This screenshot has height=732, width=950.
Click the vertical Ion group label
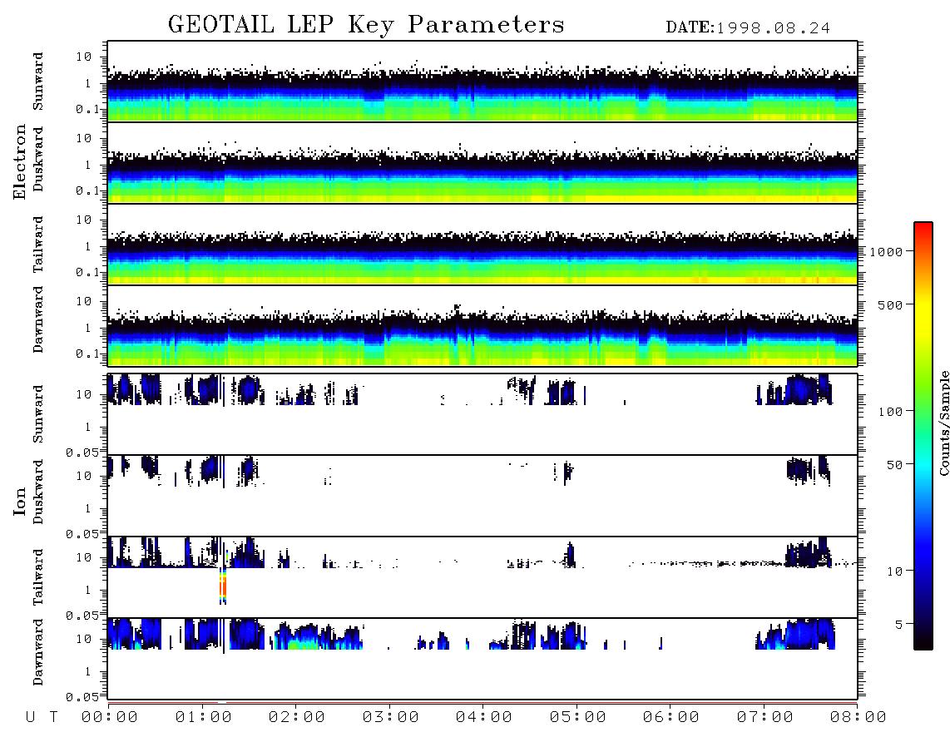point(19,501)
